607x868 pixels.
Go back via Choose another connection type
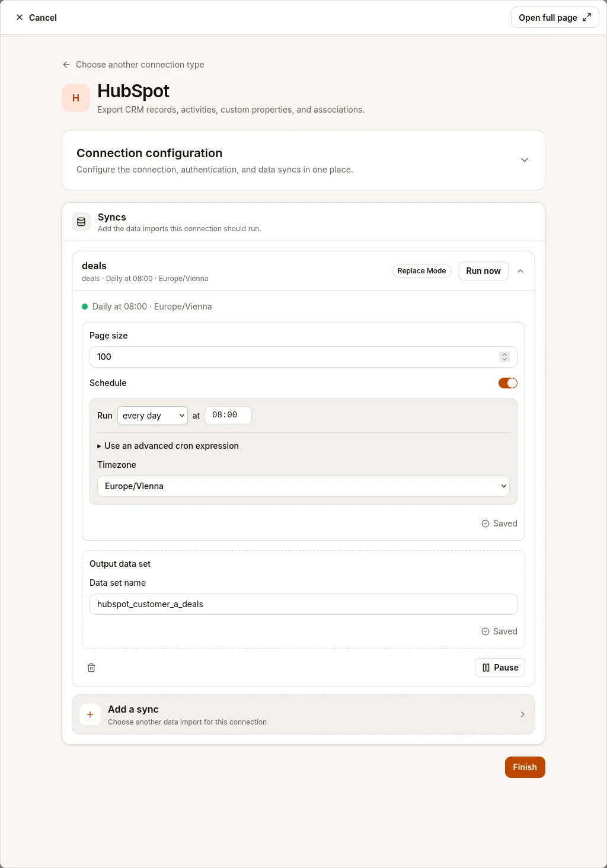(133, 65)
